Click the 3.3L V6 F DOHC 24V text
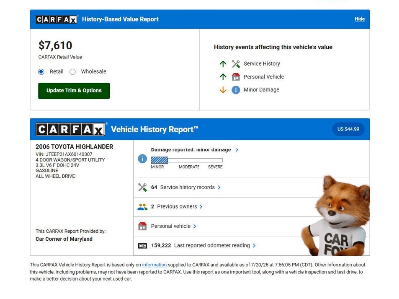The image size is (399, 299). click(x=57, y=165)
